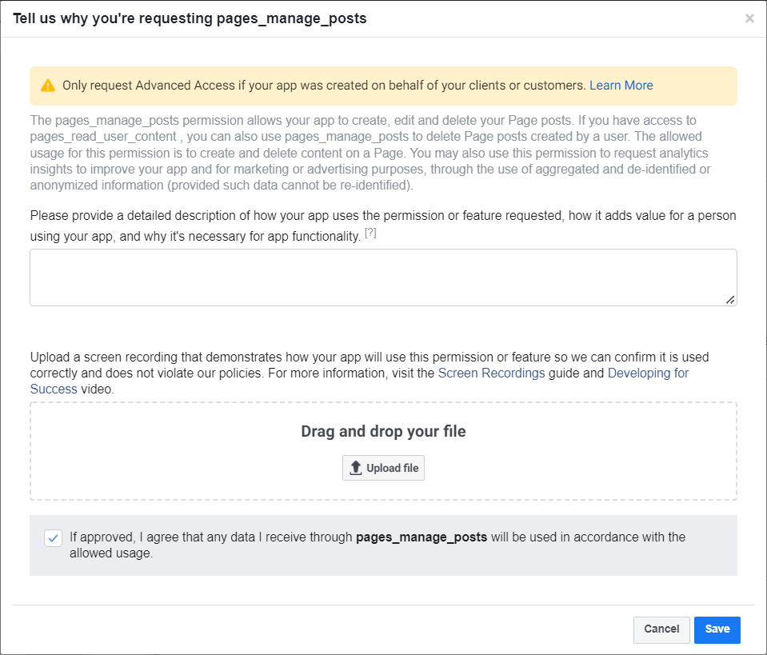
Task: Click the upload arrow icon
Action: coord(357,468)
